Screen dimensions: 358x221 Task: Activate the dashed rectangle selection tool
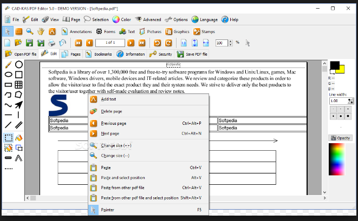point(8,137)
